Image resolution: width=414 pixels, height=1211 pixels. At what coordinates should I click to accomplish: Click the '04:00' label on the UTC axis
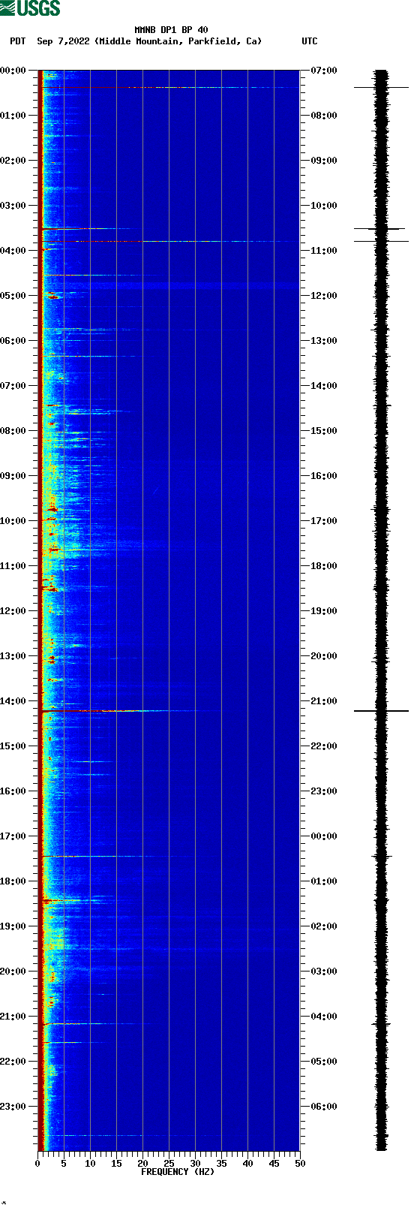pos(324,1017)
